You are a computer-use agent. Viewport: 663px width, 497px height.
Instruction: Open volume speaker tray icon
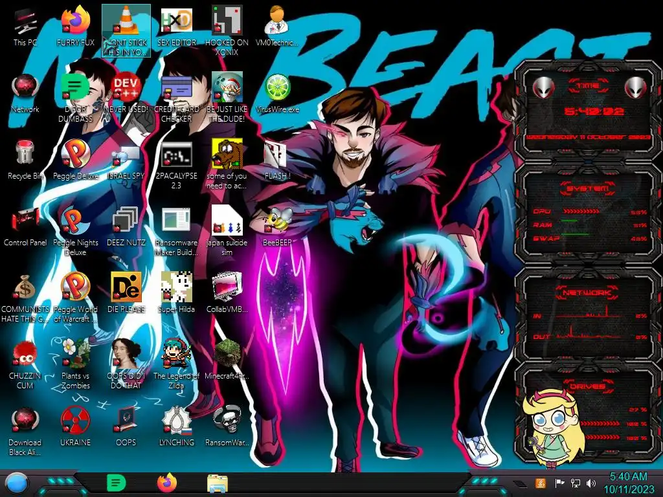[590, 483]
